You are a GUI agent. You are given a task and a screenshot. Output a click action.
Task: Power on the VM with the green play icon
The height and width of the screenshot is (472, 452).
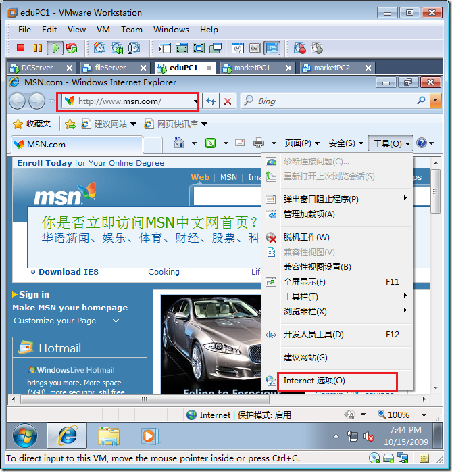tap(55, 48)
